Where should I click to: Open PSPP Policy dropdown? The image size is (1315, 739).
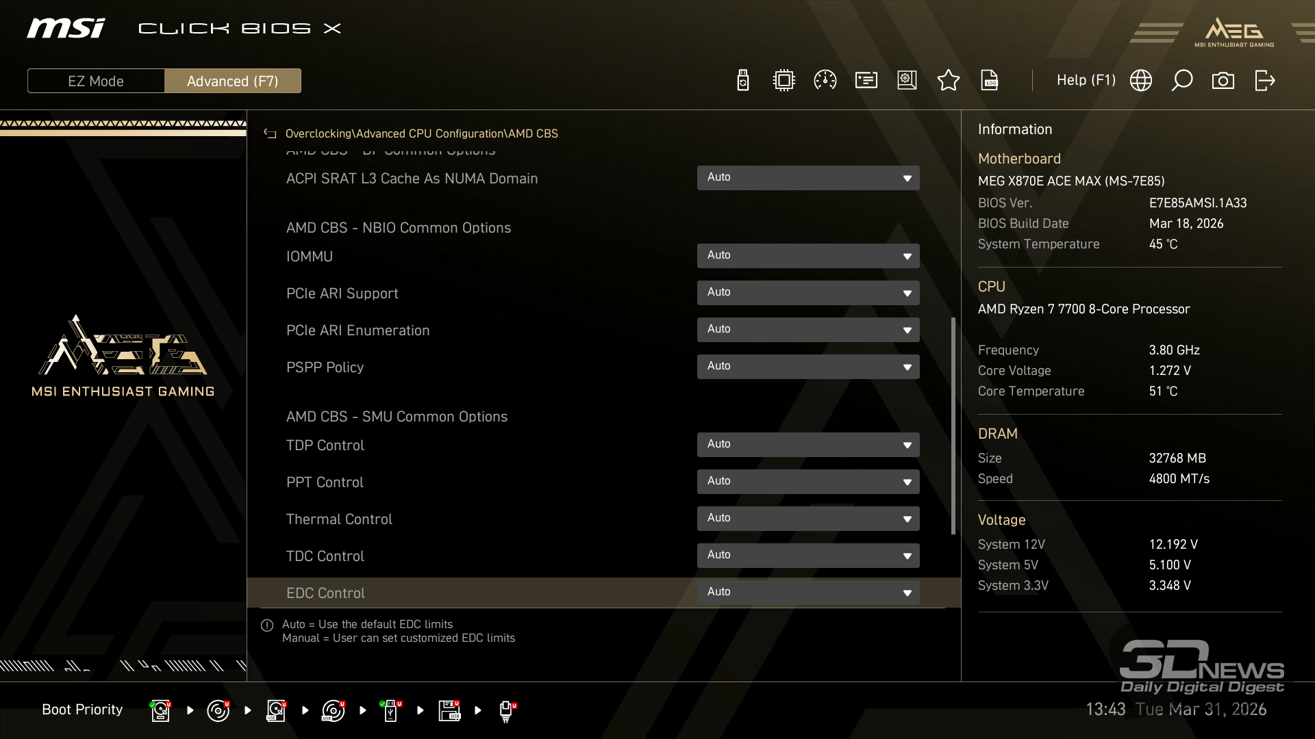[807, 367]
